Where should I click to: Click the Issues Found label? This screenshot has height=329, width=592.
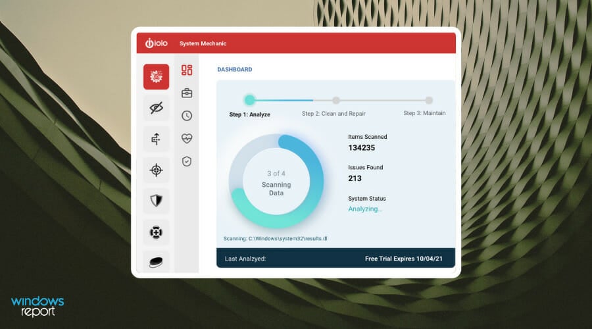(366, 167)
